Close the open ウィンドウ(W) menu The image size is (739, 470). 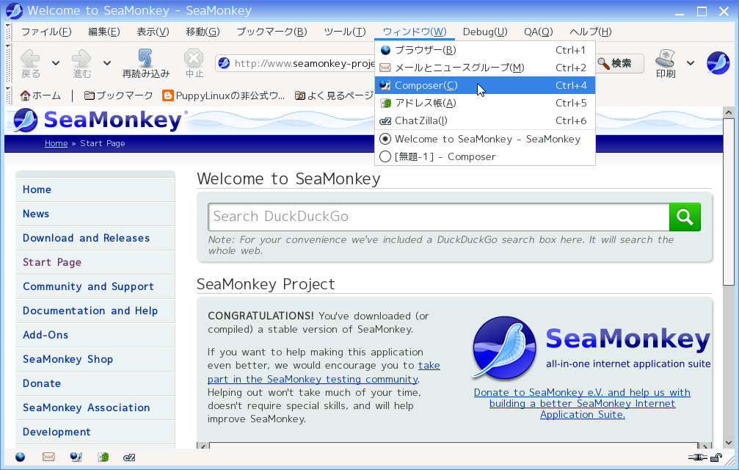tap(415, 32)
